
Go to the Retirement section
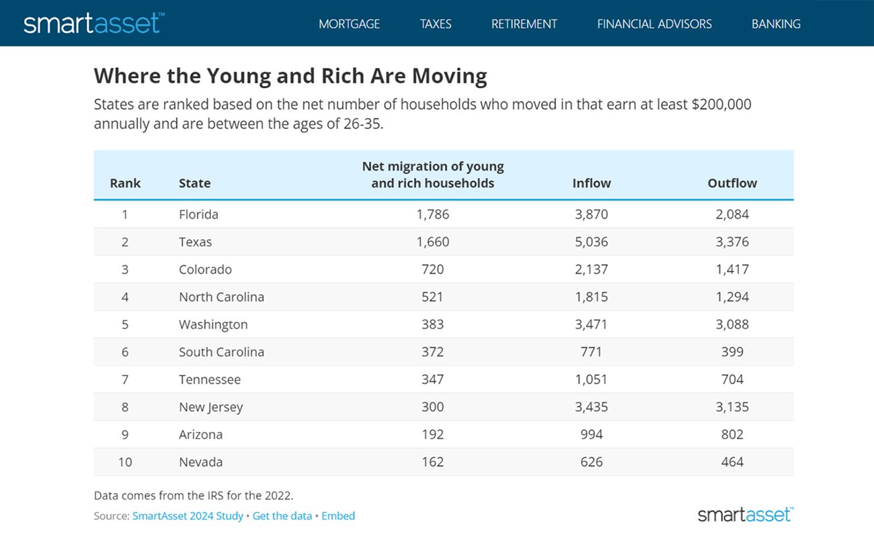pyautogui.click(x=524, y=24)
